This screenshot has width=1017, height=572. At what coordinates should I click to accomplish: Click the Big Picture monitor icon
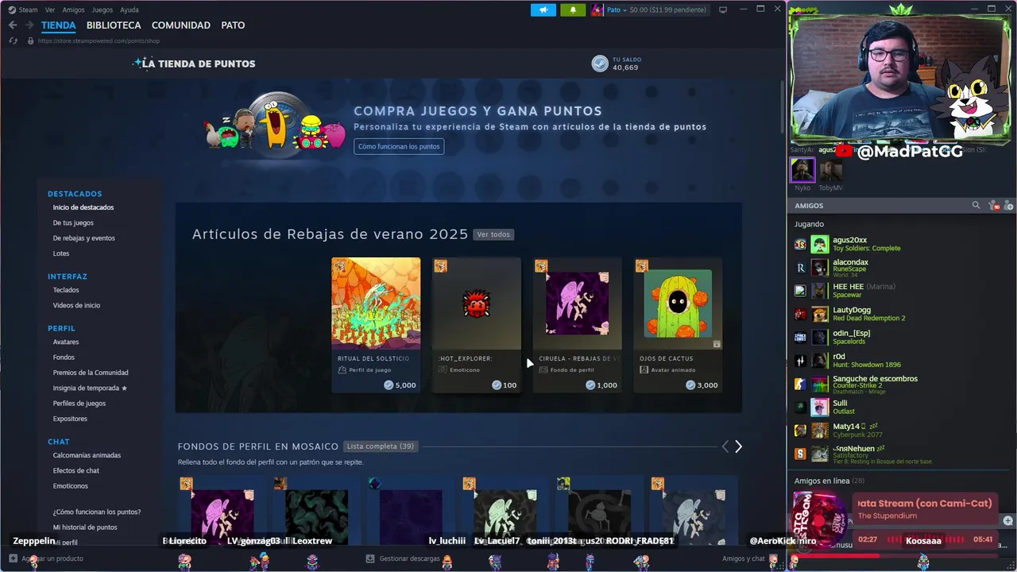(x=722, y=10)
